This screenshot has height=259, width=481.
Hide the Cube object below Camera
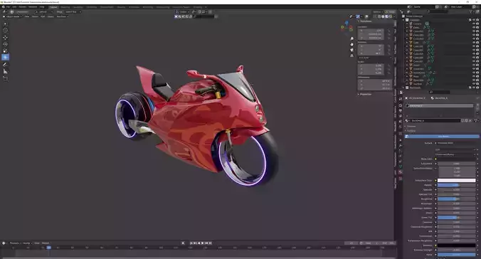[x=474, y=28]
